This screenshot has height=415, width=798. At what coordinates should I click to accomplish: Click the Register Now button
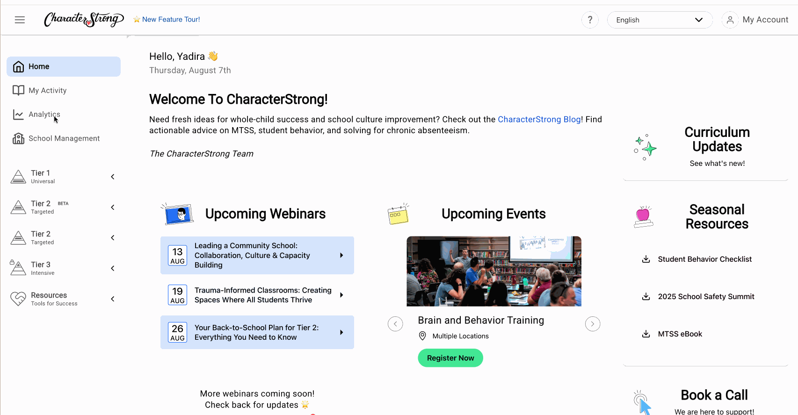[x=450, y=358]
